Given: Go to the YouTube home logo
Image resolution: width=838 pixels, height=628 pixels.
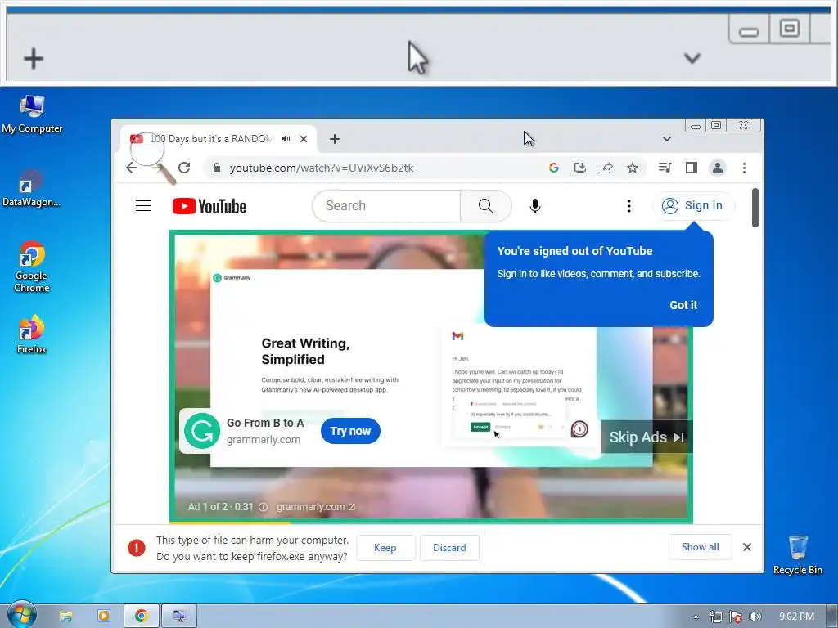Looking at the screenshot, I should 209,206.
